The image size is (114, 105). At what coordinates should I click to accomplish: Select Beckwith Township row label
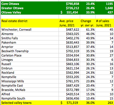15,51
